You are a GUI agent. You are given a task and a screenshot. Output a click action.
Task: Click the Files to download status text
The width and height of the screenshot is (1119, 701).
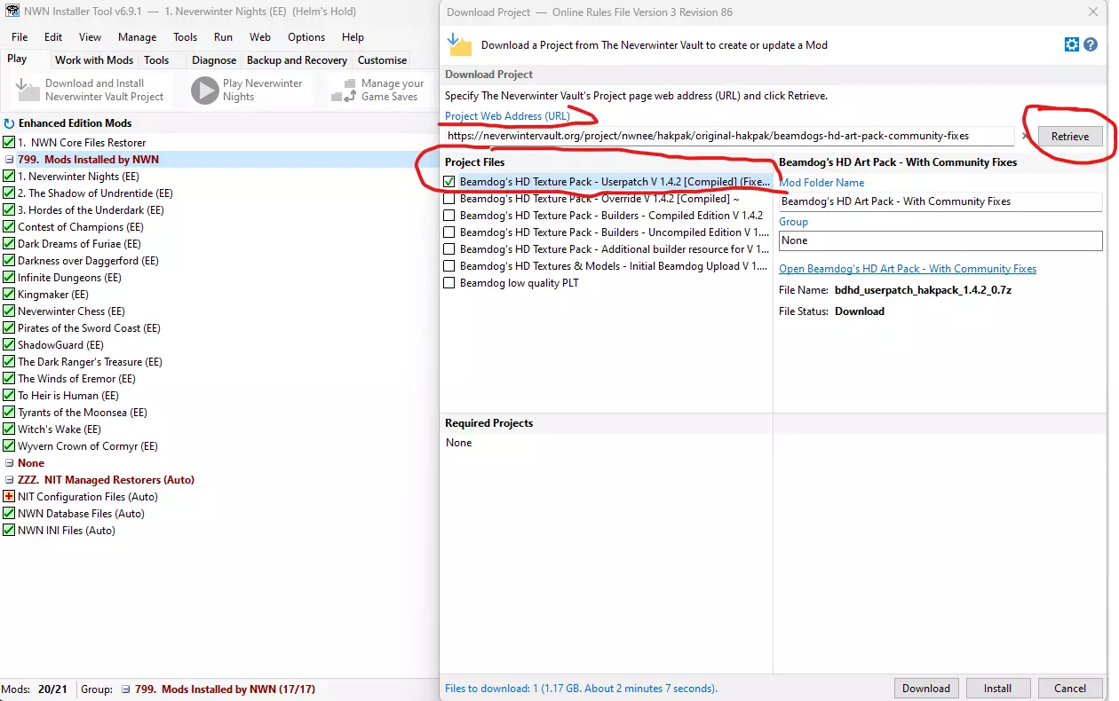click(x=581, y=689)
